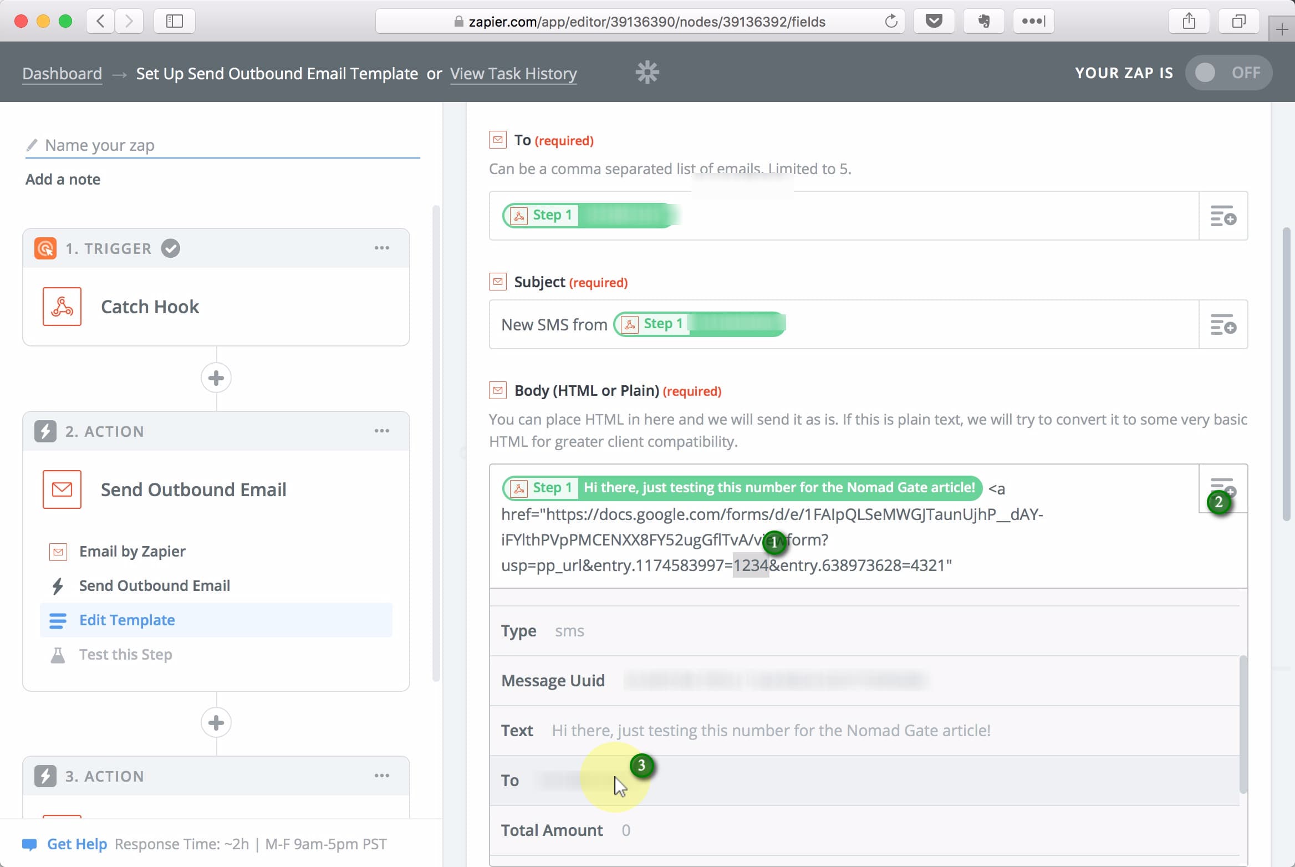Expand options menu for 3. Action
This screenshot has width=1295, height=867.
tap(381, 776)
